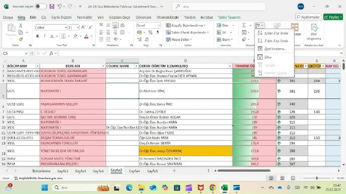Click the Format Painter brush icon
This screenshot has width=346, height=194.
21,40
